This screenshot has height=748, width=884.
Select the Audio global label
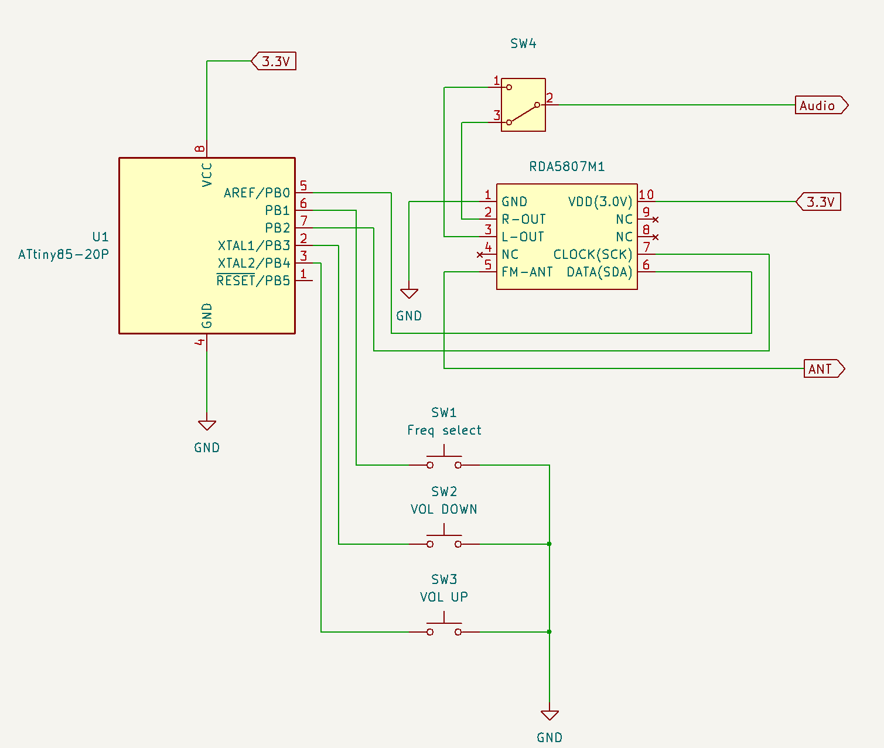821,105
